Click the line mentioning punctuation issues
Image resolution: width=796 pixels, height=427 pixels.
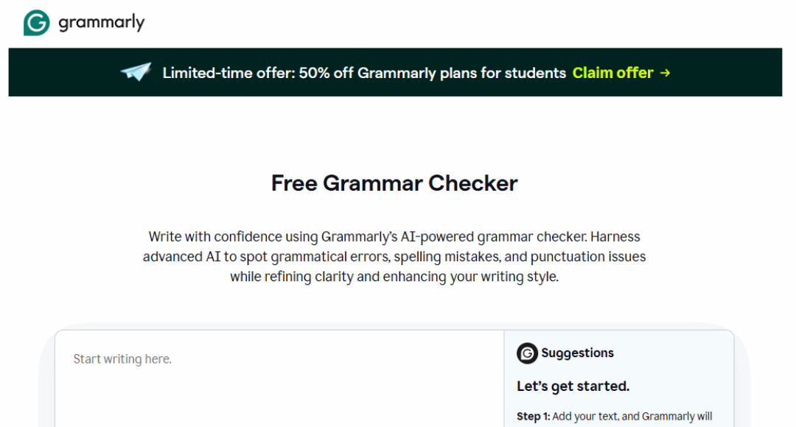(x=394, y=257)
